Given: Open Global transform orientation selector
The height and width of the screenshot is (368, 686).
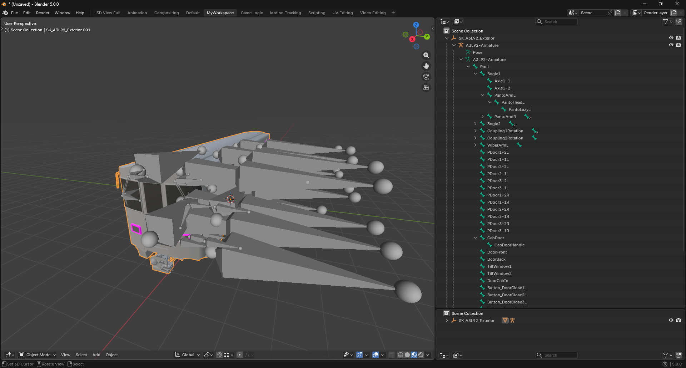Looking at the screenshot, I should click(187, 355).
